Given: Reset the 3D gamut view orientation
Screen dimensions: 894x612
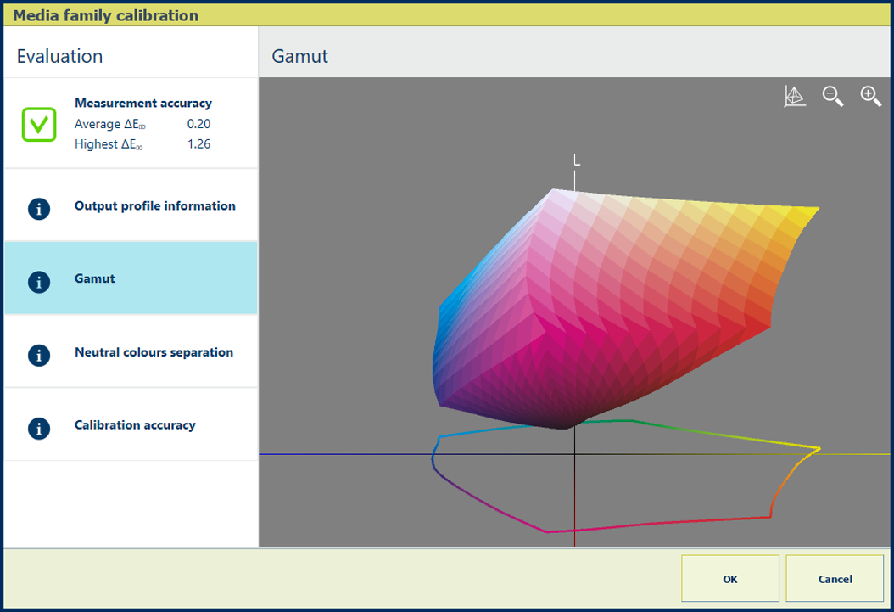Looking at the screenshot, I should click(794, 97).
